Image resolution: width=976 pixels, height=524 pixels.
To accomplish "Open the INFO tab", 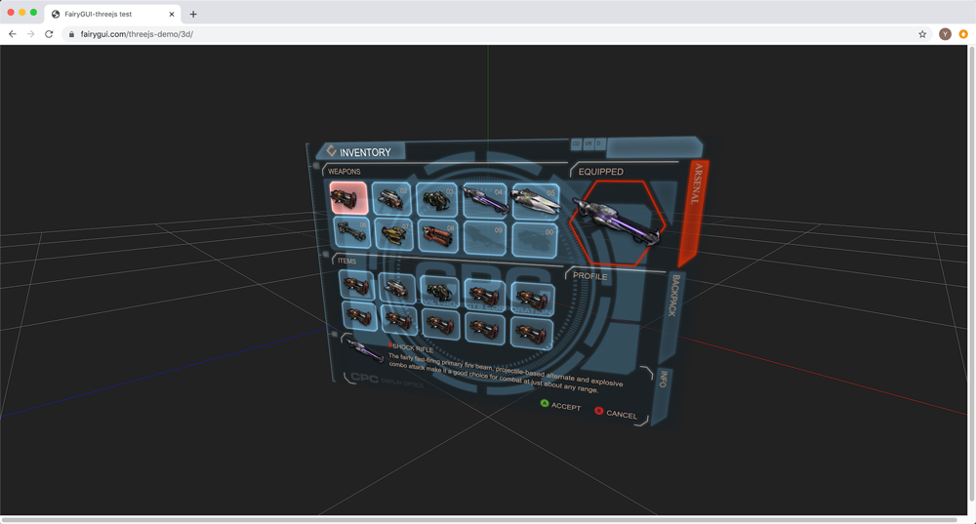I will [663, 379].
